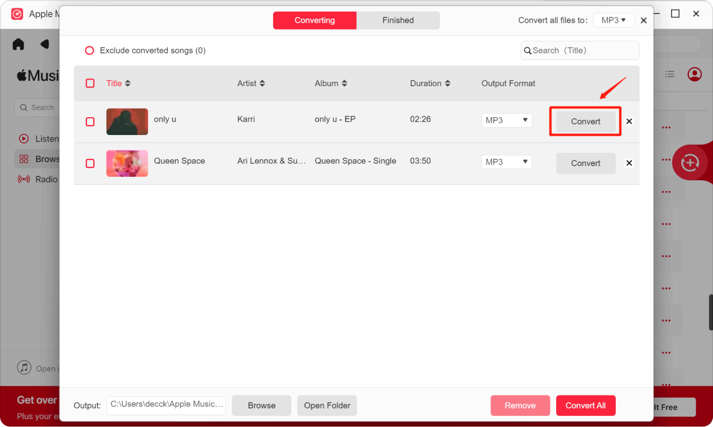Screen dimensions: 713x427
Task: Close the conversion dialog with the top X
Action: [644, 20]
